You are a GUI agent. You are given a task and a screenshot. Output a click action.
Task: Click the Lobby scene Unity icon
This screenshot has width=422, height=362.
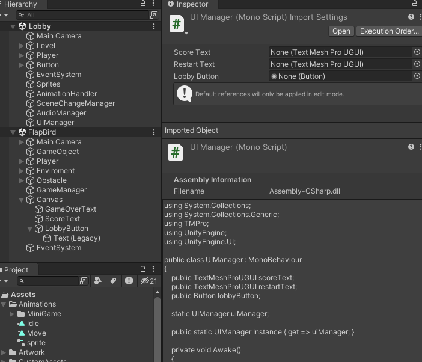(x=22, y=26)
